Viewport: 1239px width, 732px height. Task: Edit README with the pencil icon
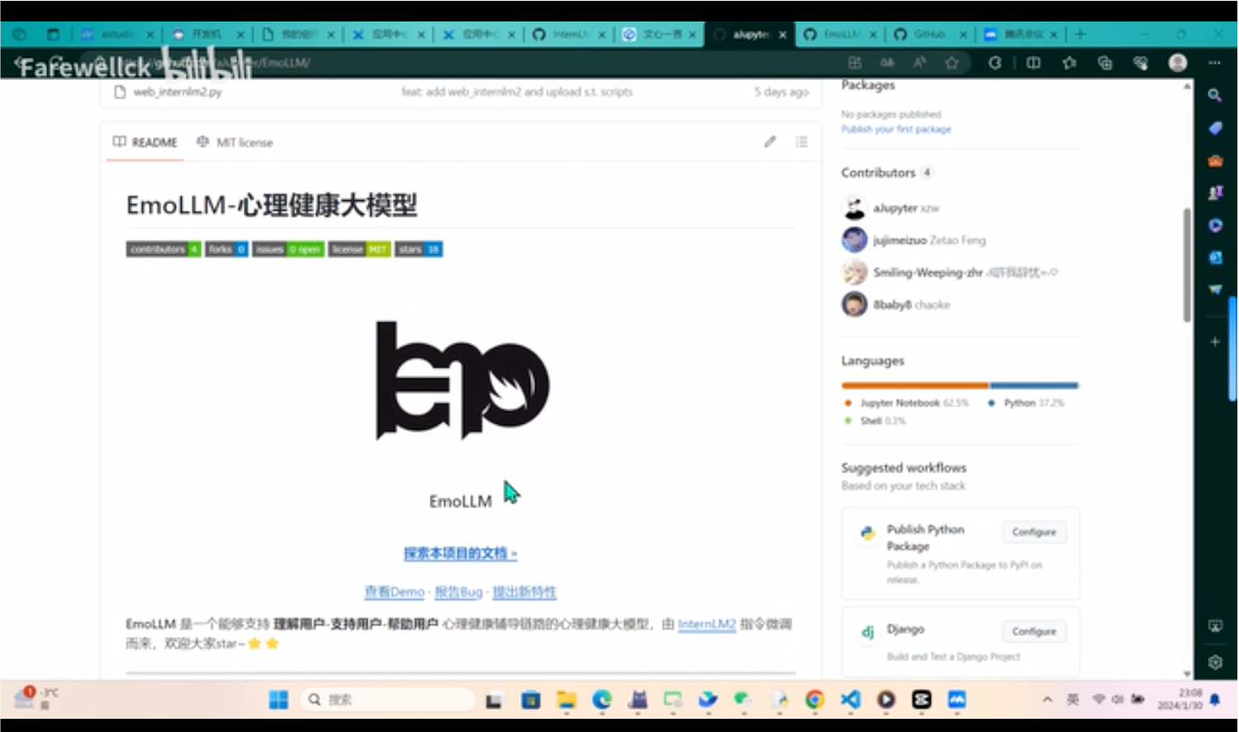770,142
